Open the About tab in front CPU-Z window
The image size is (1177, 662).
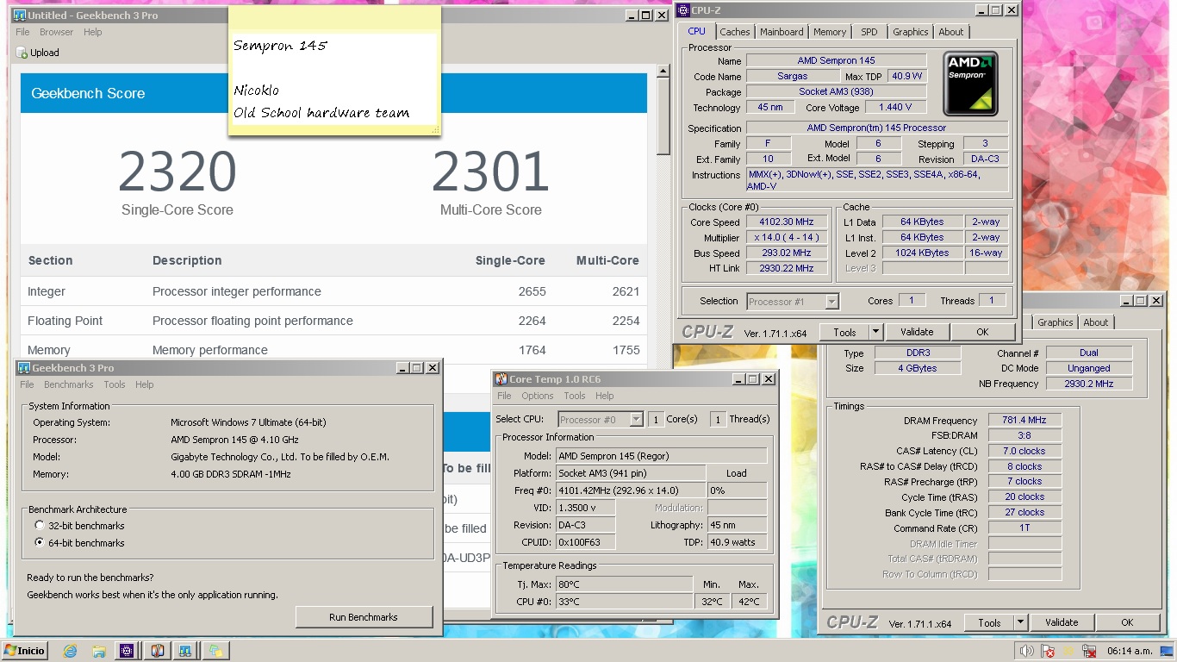point(951,32)
